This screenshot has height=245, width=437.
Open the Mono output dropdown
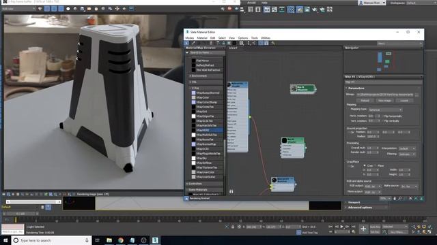pyautogui.click(x=373, y=192)
